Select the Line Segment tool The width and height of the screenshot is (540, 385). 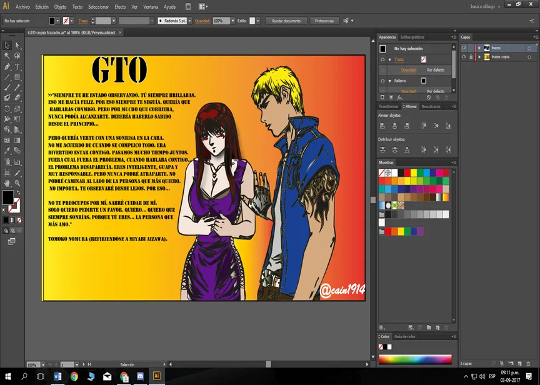pos(7,77)
